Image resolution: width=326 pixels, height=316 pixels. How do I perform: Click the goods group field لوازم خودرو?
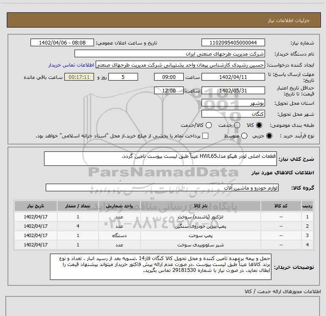(162, 187)
